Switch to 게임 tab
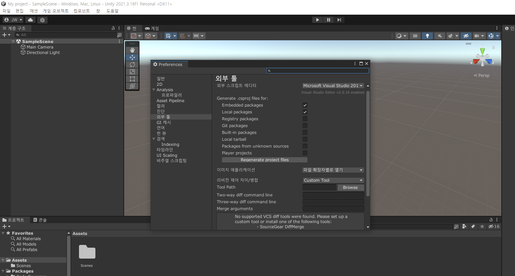The width and height of the screenshot is (515, 276). coord(152,28)
